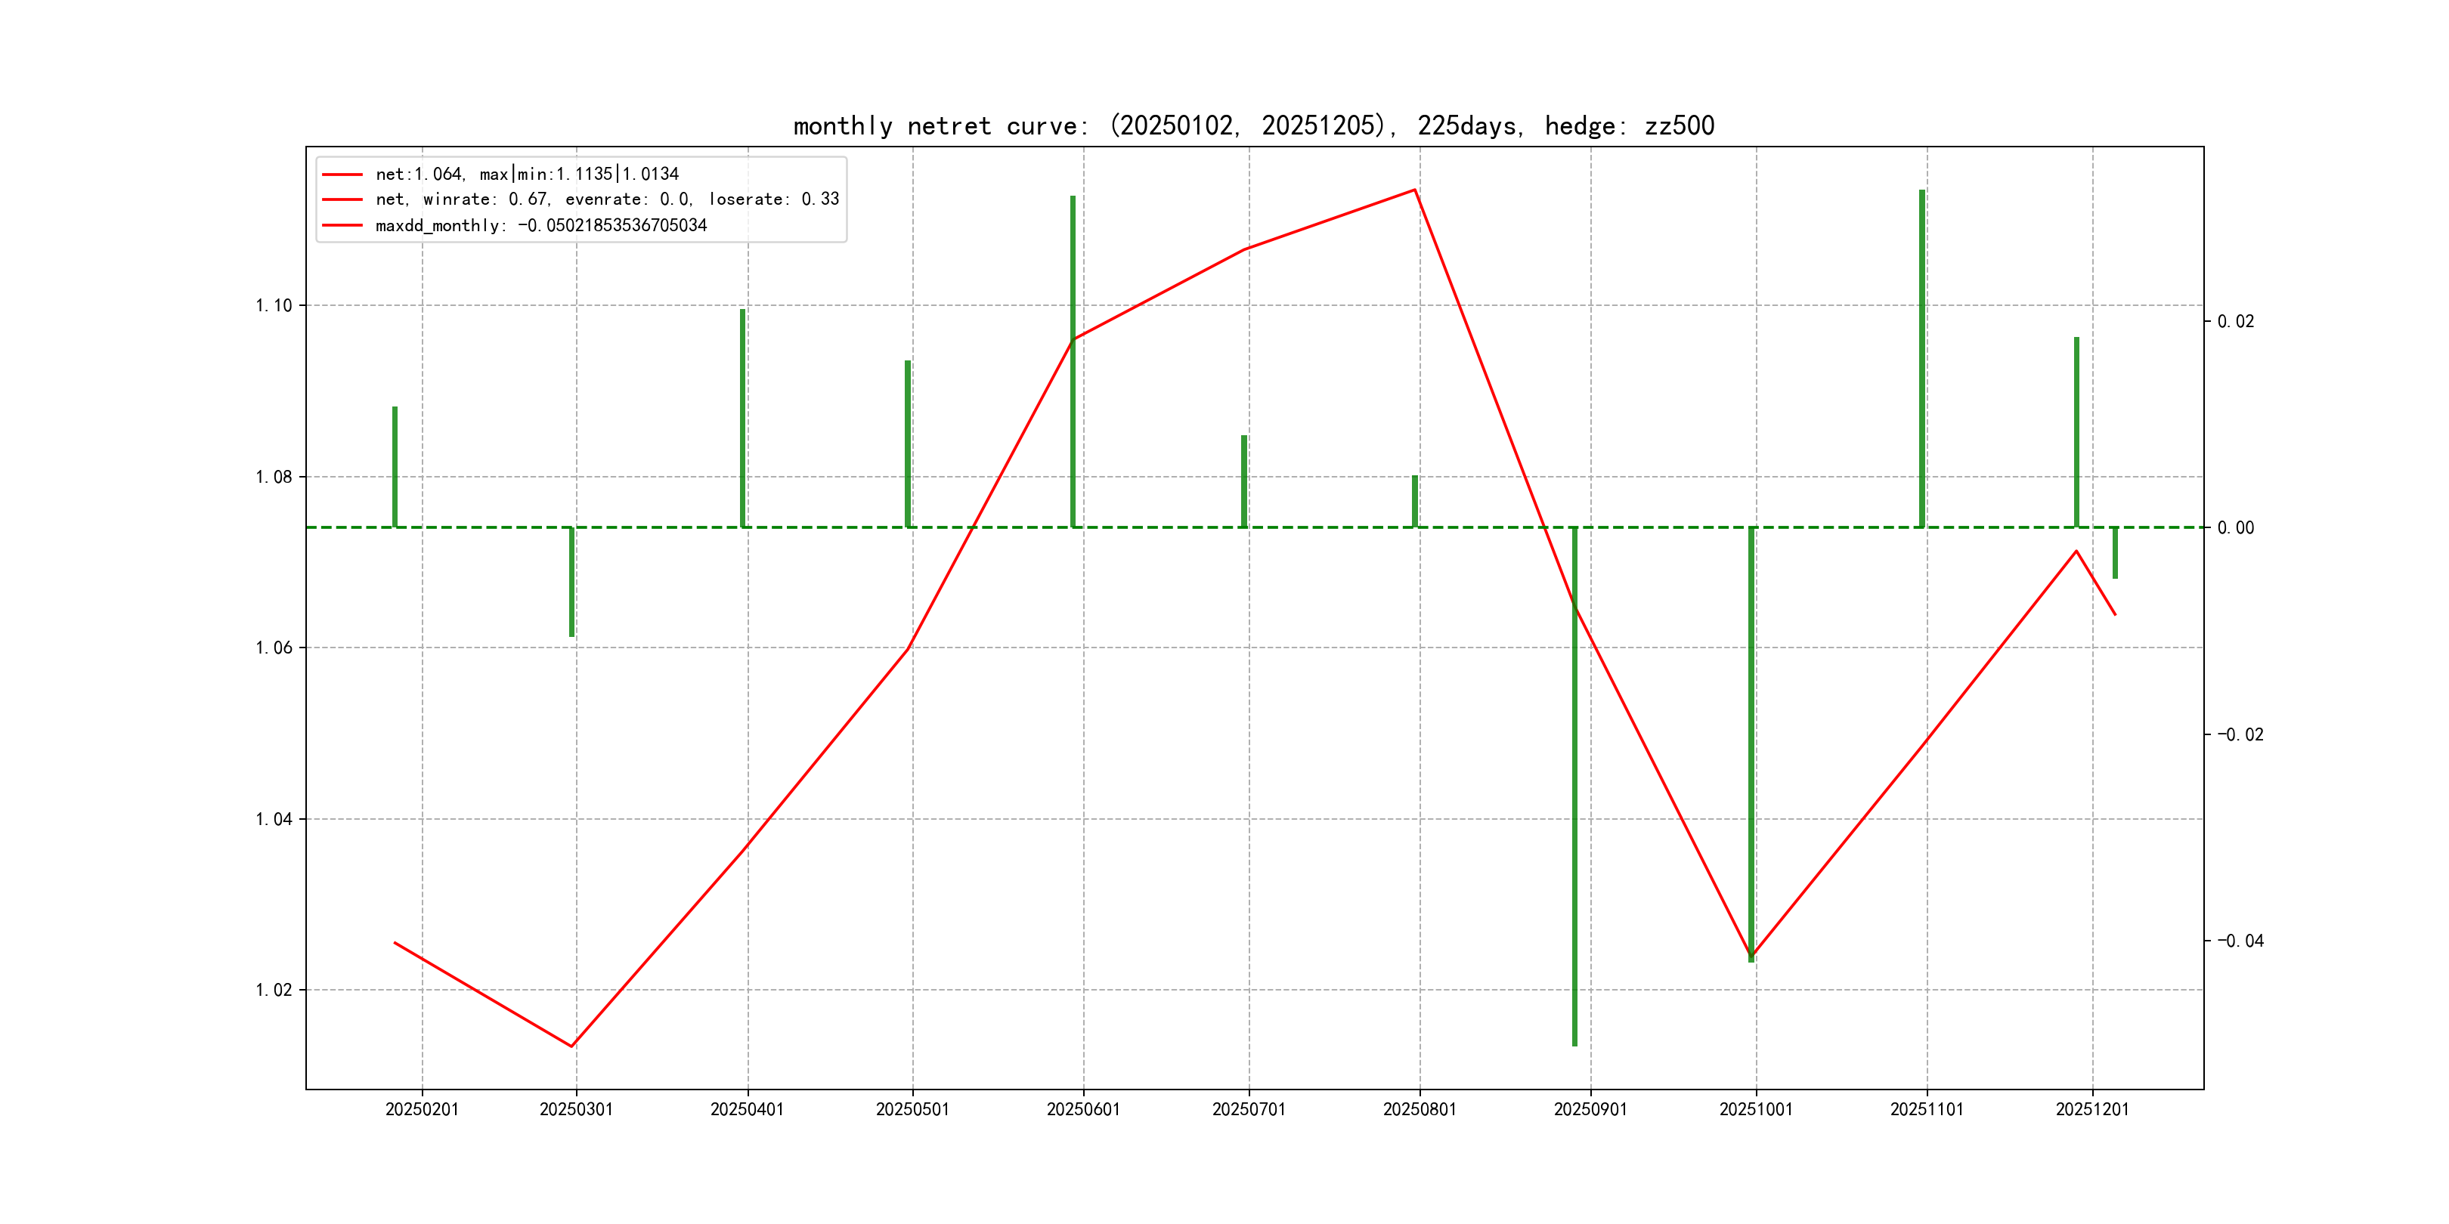Screen dimensions: 2449x1224
Task: Click the chart title text
Action: click(x=1253, y=125)
